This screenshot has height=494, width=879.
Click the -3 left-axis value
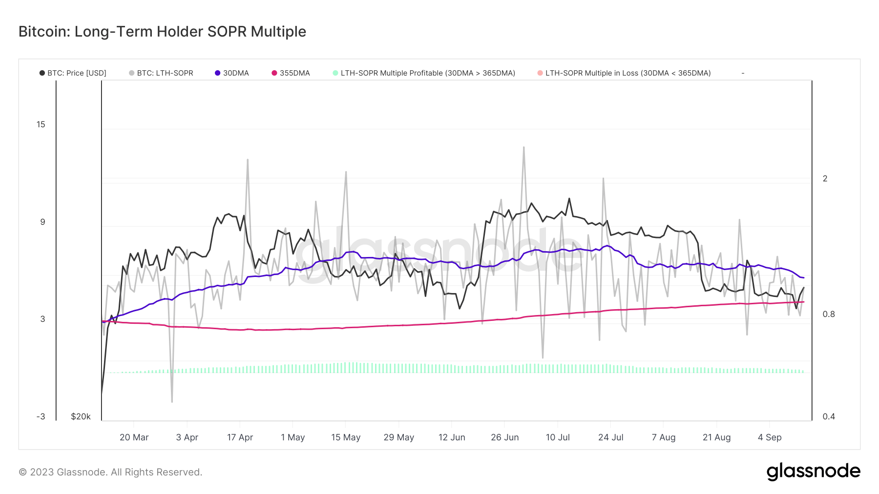click(41, 416)
